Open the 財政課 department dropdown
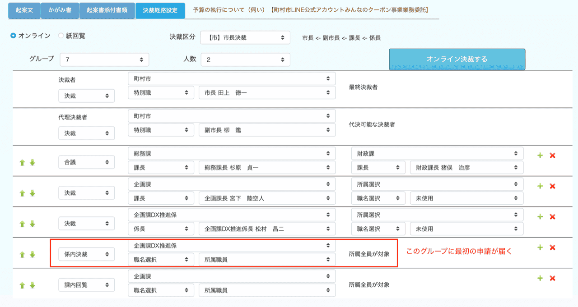This screenshot has width=578, height=307. pyautogui.click(x=437, y=154)
